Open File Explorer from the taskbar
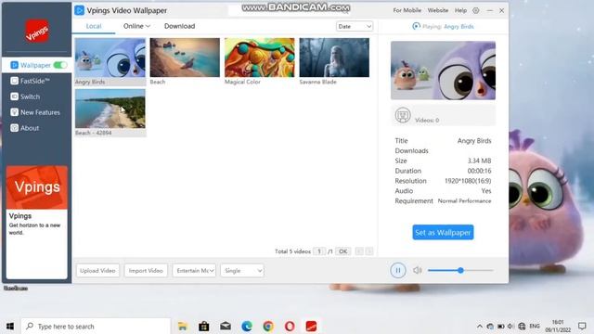 tap(183, 326)
